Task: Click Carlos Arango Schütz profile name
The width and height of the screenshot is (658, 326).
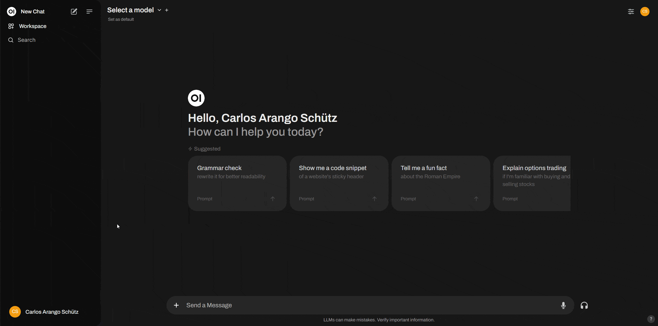Action: coord(52,312)
